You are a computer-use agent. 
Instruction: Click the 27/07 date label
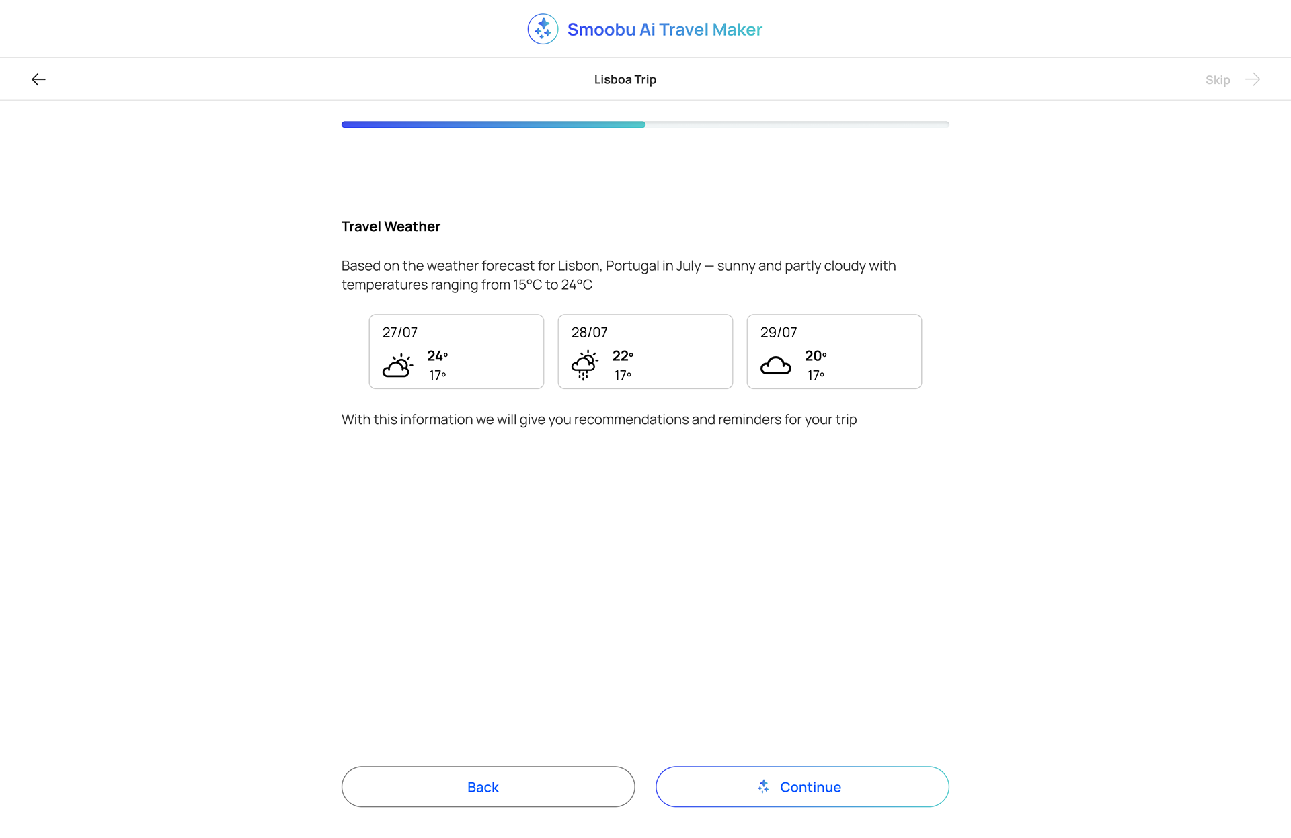[x=400, y=332]
